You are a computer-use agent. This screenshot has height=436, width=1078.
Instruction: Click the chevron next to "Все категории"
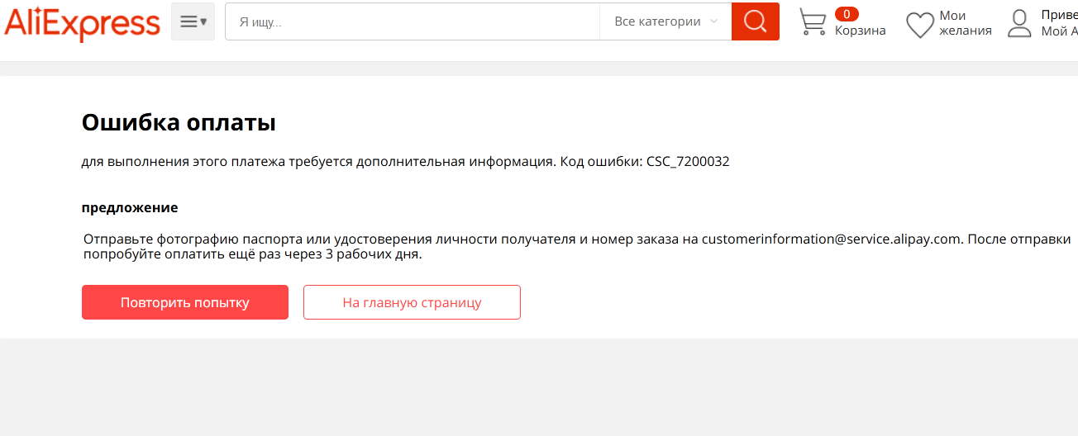click(x=713, y=21)
